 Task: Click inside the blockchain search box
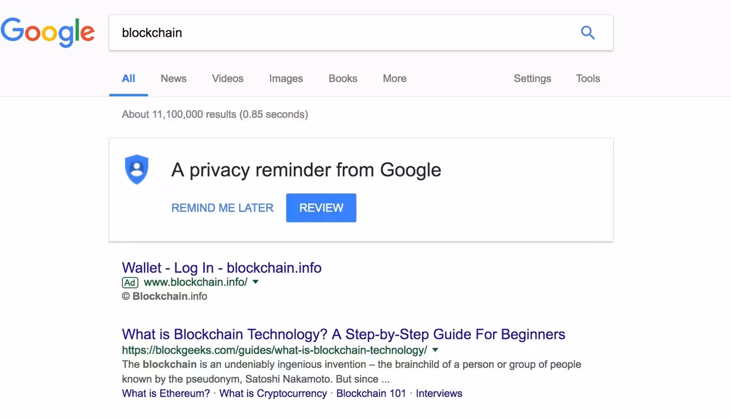tap(345, 32)
